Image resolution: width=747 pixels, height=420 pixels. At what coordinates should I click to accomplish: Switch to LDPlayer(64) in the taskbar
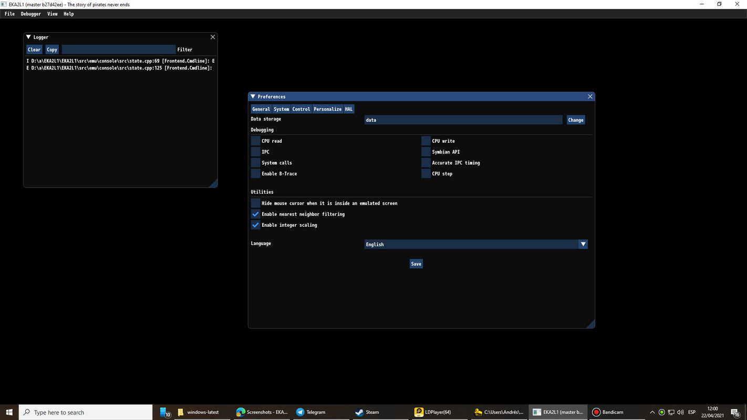pyautogui.click(x=438, y=412)
